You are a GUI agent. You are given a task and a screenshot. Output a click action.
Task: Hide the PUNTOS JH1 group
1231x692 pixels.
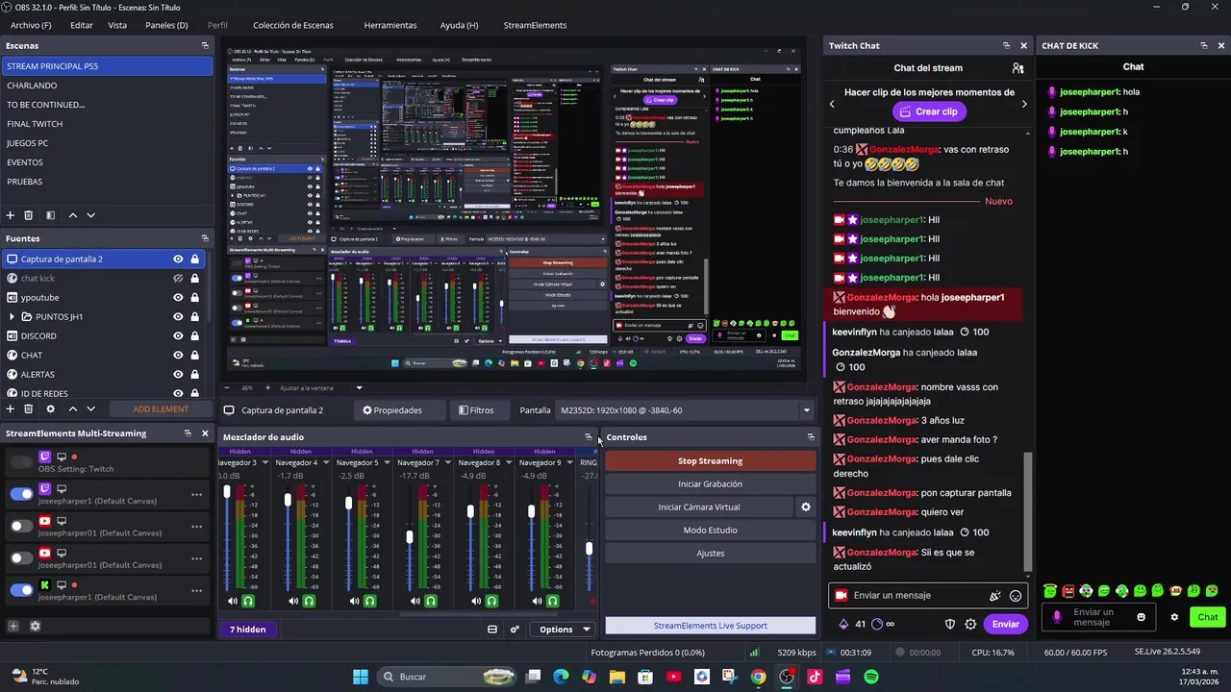click(x=178, y=316)
